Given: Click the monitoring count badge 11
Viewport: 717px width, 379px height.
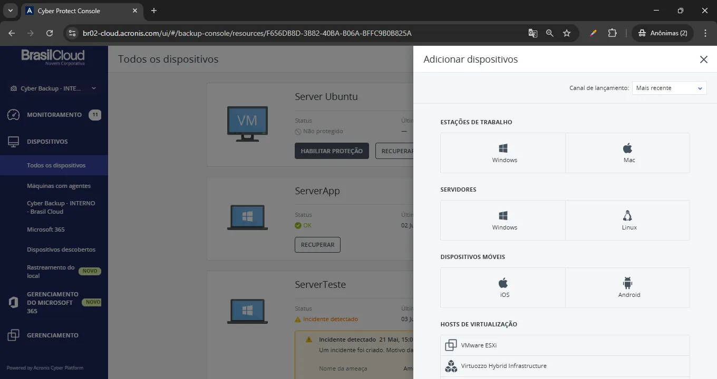Looking at the screenshot, I should tap(95, 115).
